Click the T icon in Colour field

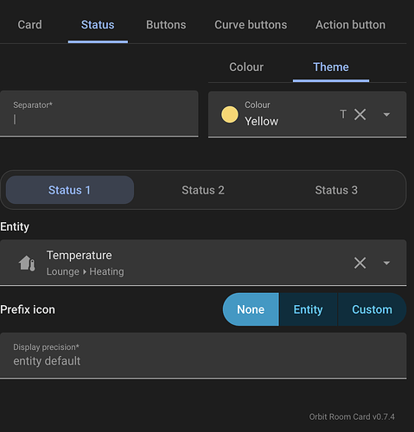coord(343,114)
